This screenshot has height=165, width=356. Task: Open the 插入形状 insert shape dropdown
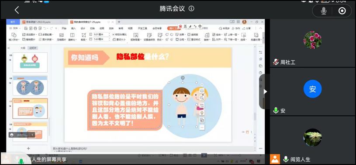pos(14,40)
